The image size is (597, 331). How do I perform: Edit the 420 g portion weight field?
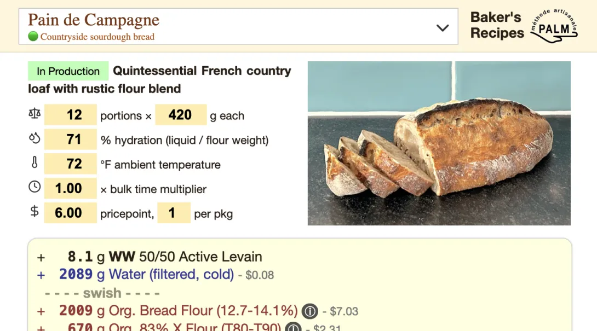[181, 115]
